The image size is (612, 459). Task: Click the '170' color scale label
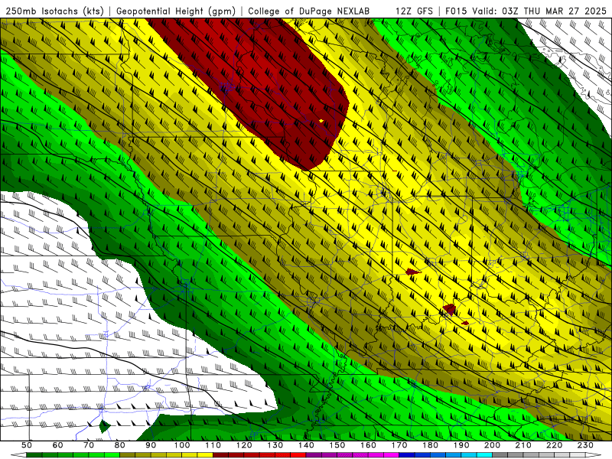click(x=399, y=445)
